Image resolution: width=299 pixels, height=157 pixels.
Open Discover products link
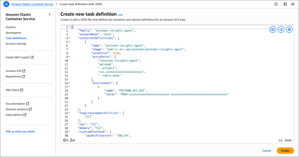17,109
